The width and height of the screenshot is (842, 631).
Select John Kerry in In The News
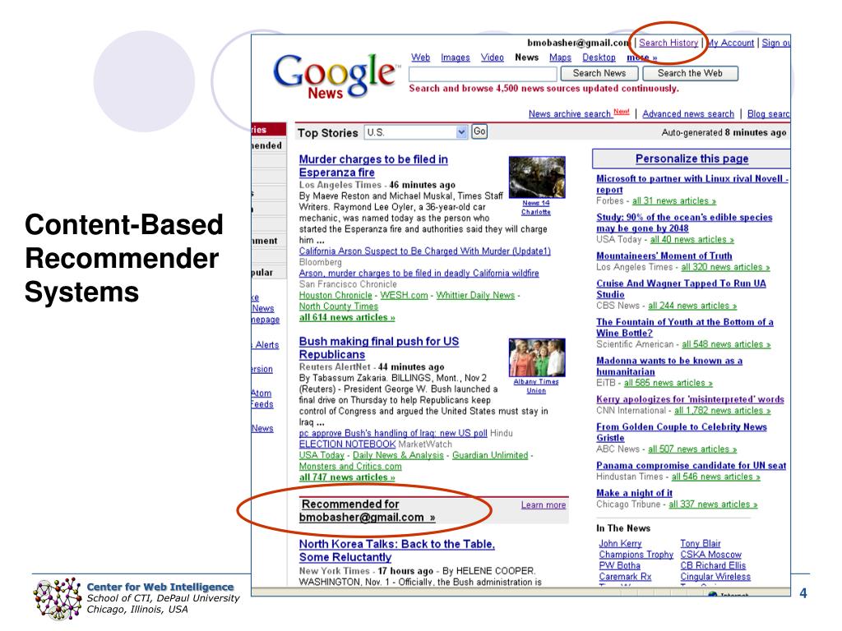[620, 544]
